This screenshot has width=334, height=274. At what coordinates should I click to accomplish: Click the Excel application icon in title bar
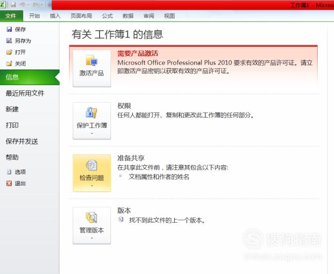pos(3,4)
